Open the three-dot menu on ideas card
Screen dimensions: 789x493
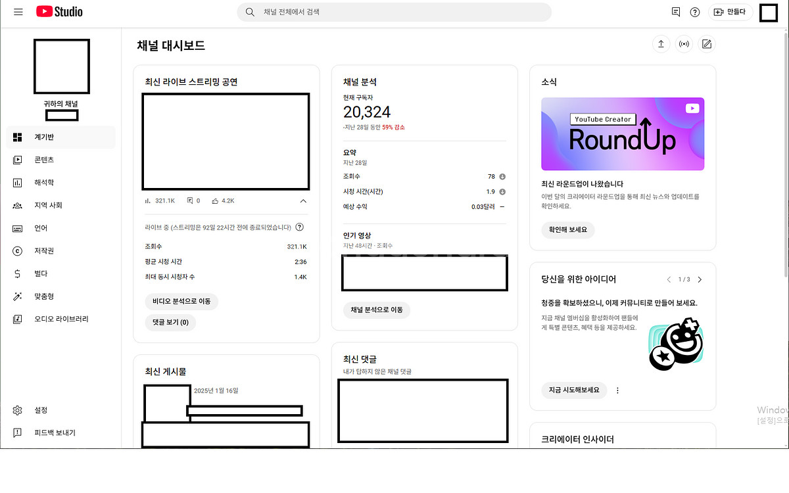pos(617,390)
